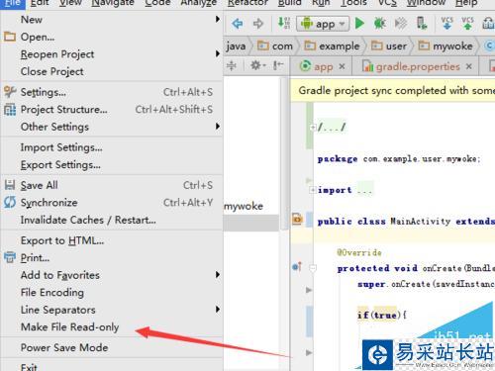Click VCS Commit Changes icon
Image resolution: width=495 pixels, height=371 pixels.
tap(467, 23)
